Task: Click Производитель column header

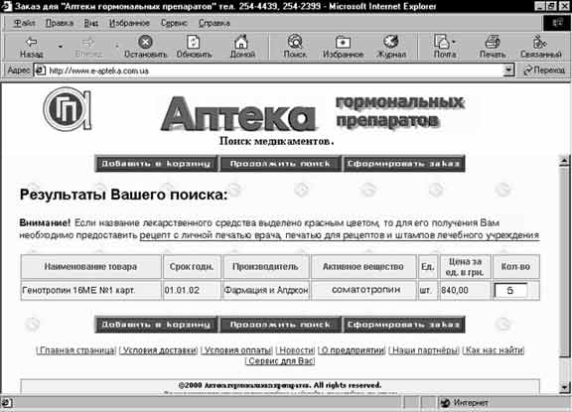Action: [x=266, y=266]
